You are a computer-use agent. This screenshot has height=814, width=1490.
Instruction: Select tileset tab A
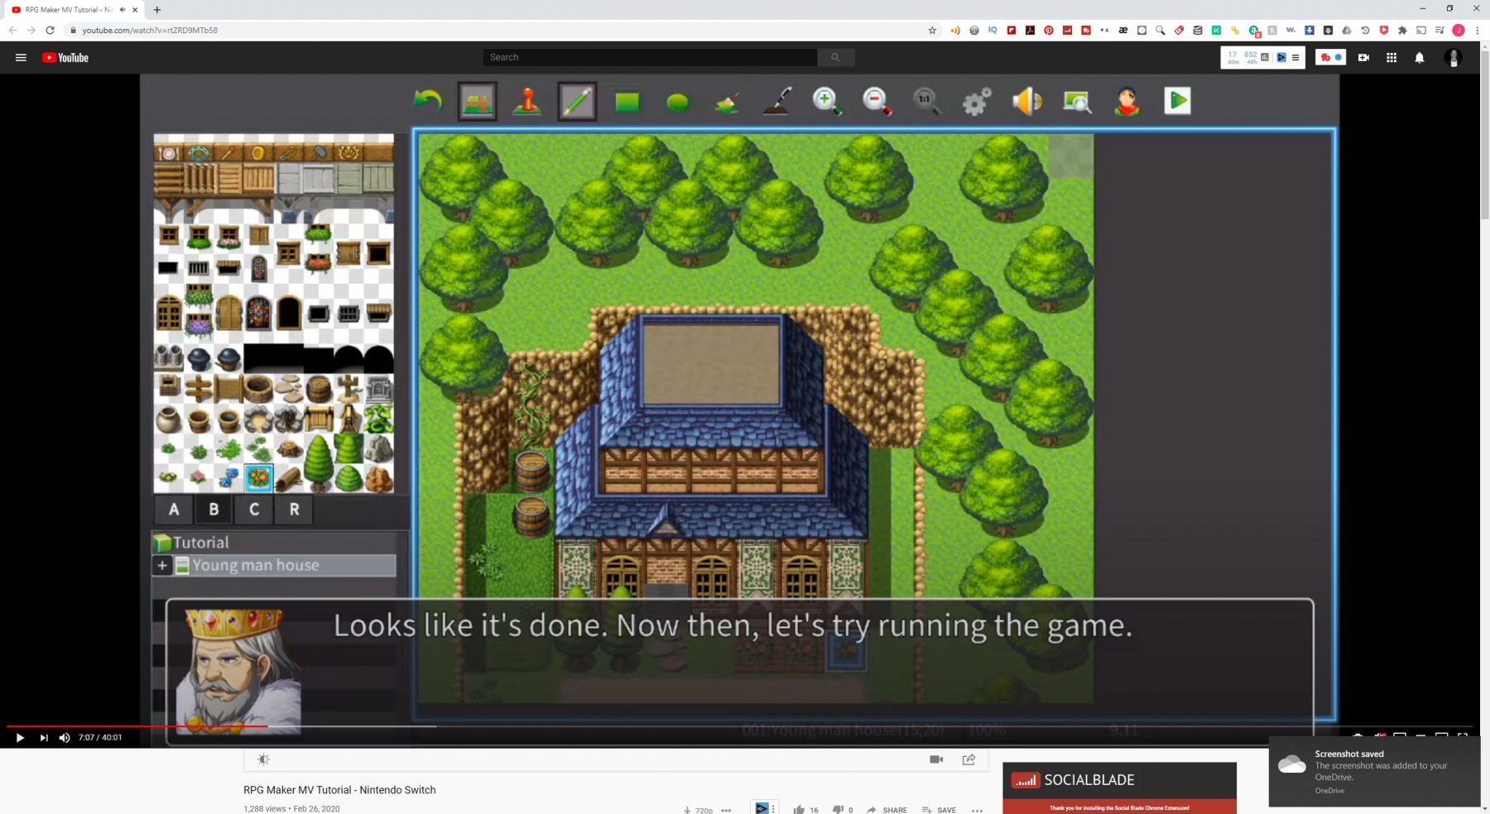click(174, 510)
